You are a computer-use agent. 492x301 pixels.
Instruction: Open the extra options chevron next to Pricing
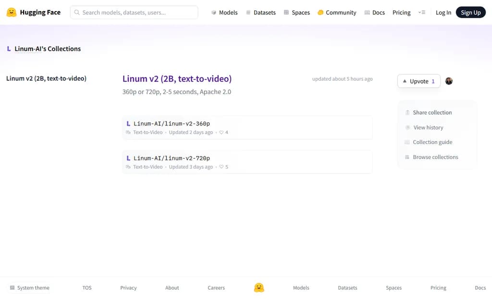point(422,12)
